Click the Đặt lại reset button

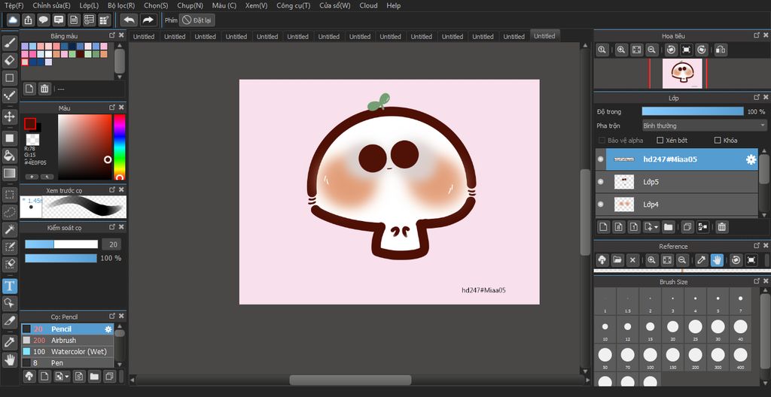point(197,20)
